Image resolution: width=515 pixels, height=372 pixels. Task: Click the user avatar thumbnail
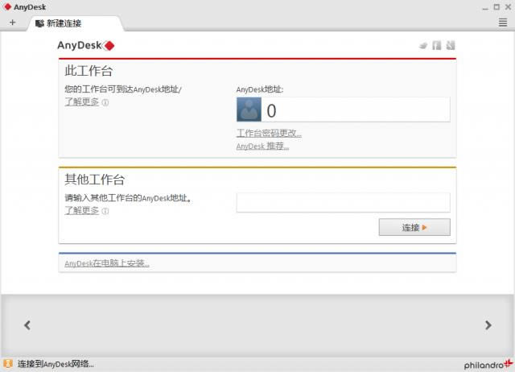pyautogui.click(x=249, y=110)
